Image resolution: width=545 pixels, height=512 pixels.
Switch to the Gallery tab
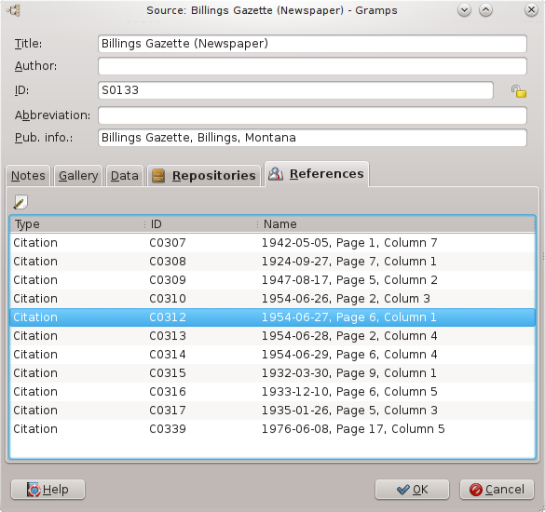tap(78, 176)
